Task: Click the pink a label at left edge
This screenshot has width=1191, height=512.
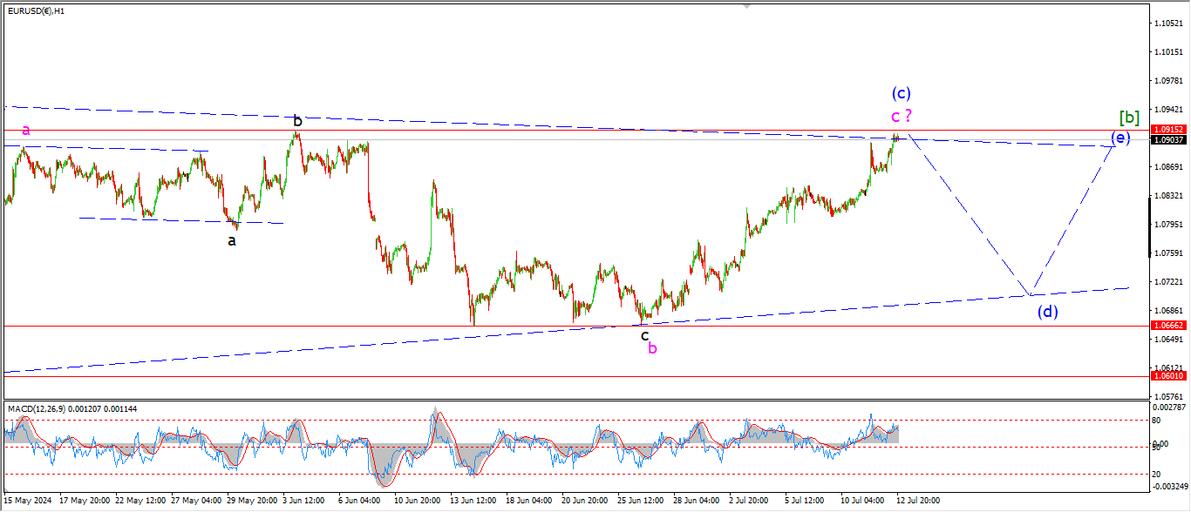Action: pos(26,130)
